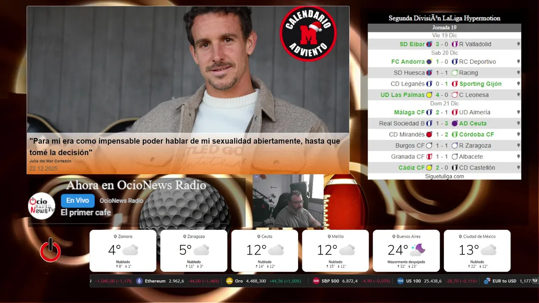
Task: Click the Ahora en OcioNews Radio heading
Action: click(136, 185)
